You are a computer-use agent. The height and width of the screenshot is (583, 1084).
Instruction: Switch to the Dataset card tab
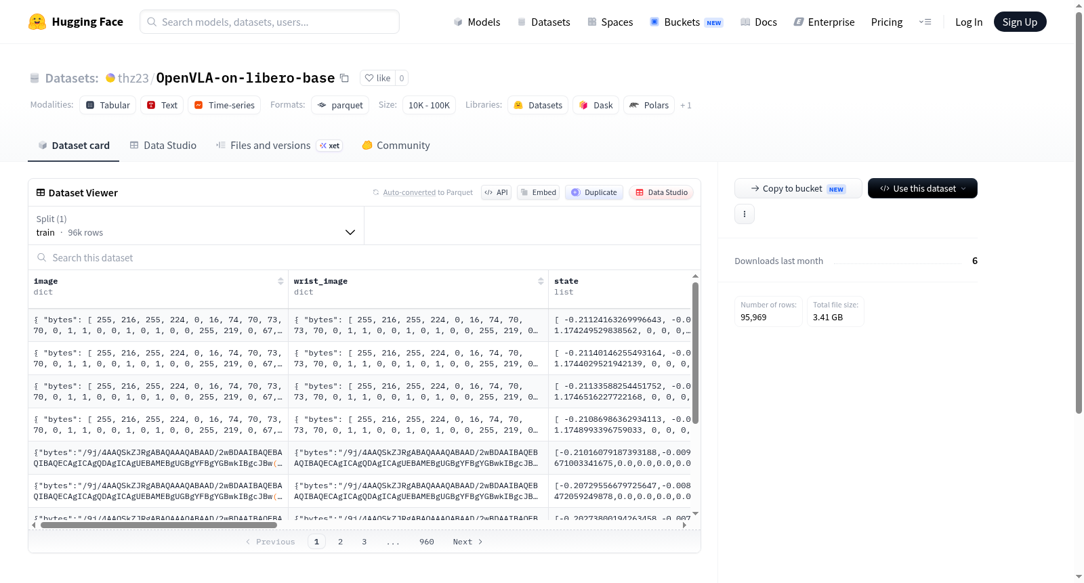pos(73,146)
